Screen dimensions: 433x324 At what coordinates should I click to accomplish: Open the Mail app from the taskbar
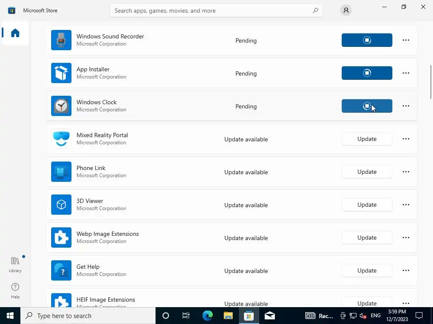click(269, 316)
